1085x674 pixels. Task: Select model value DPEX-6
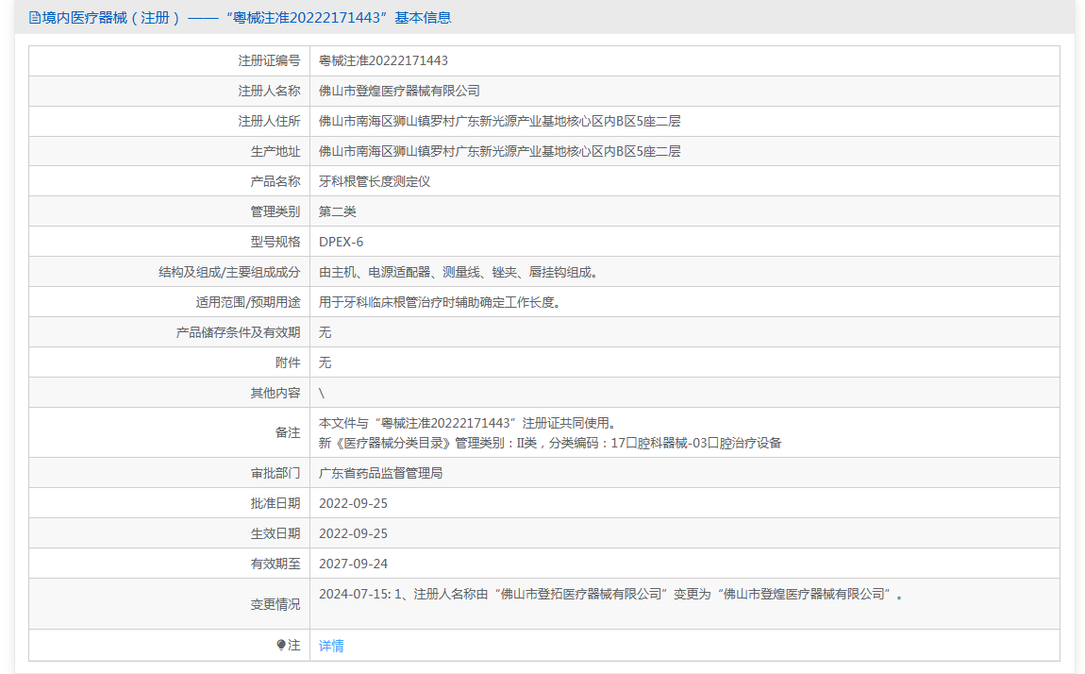[x=341, y=243]
